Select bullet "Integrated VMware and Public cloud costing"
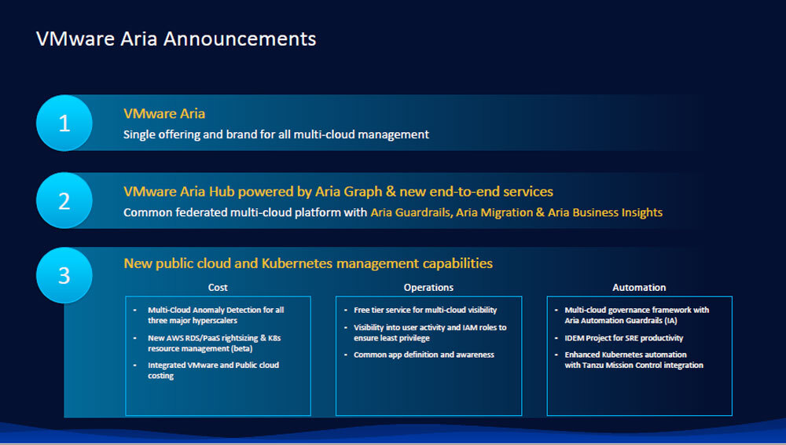This screenshot has width=786, height=445. (x=213, y=370)
